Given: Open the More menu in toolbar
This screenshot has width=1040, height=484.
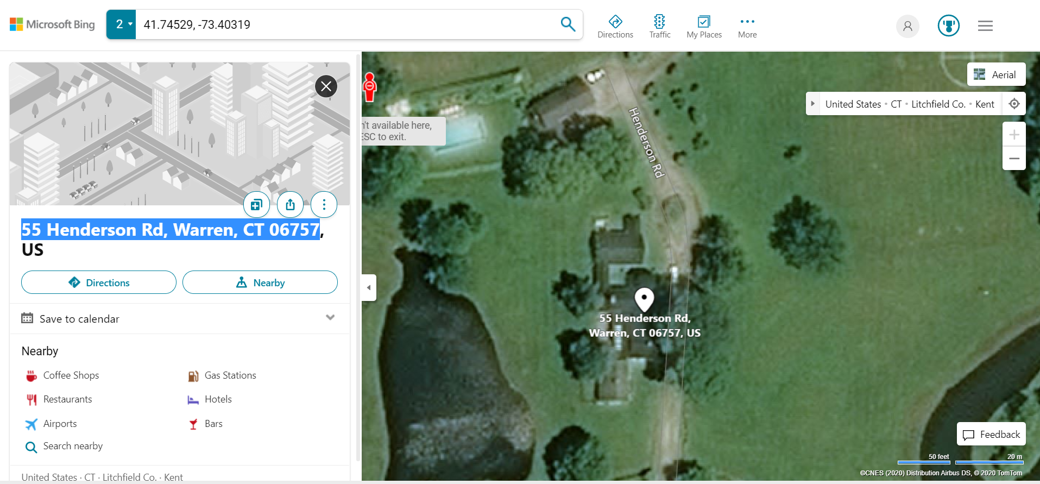Looking at the screenshot, I should point(747,26).
